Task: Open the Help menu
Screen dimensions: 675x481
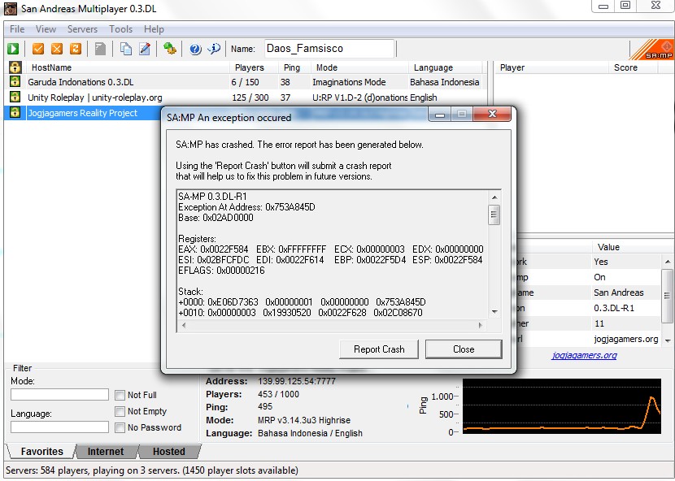Action: pyautogui.click(x=154, y=29)
